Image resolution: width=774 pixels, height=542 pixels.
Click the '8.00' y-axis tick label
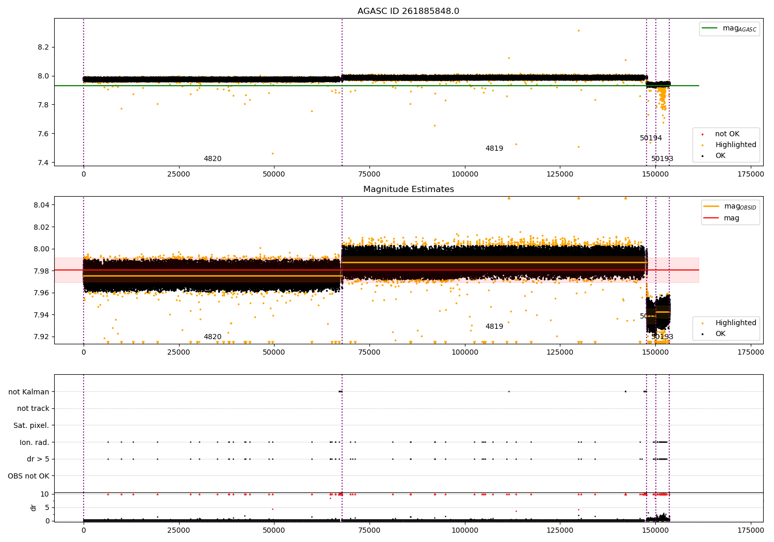click(x=41, y=249)
